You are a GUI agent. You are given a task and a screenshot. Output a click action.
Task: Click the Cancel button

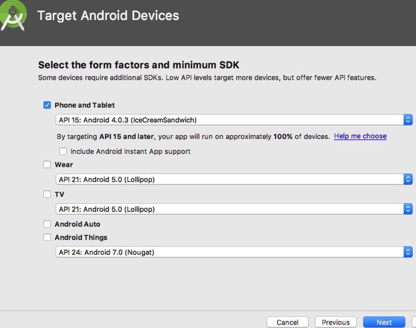pos(287,322)
